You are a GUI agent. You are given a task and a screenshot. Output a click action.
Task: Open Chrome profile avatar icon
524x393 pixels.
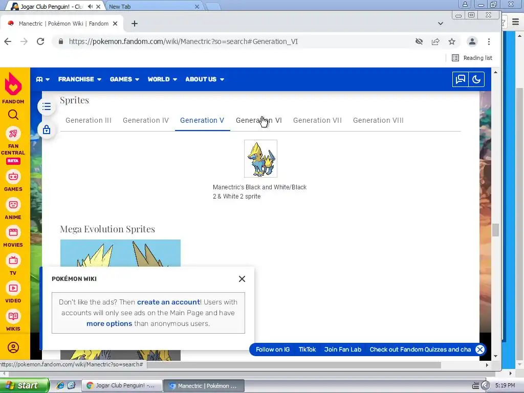click(x=472, y=41)
